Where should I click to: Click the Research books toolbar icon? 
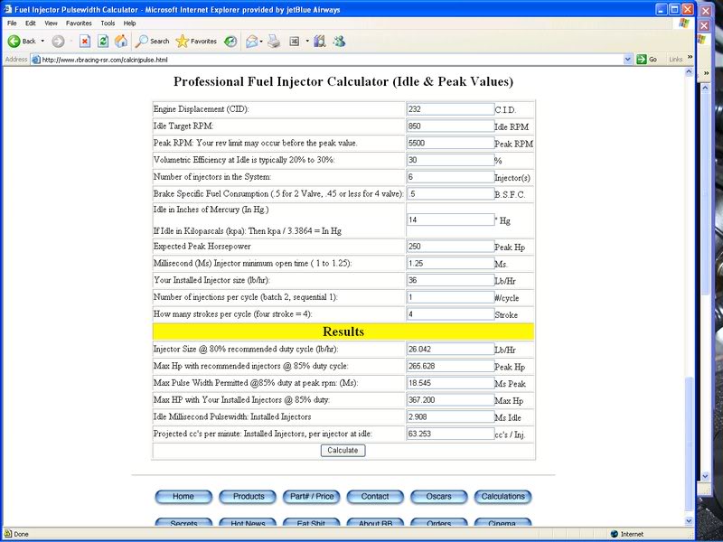[320, 42]
